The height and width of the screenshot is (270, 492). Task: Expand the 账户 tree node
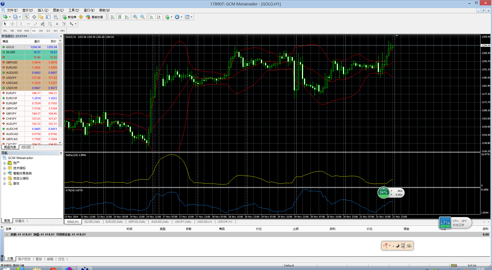[x=4, y=163]
